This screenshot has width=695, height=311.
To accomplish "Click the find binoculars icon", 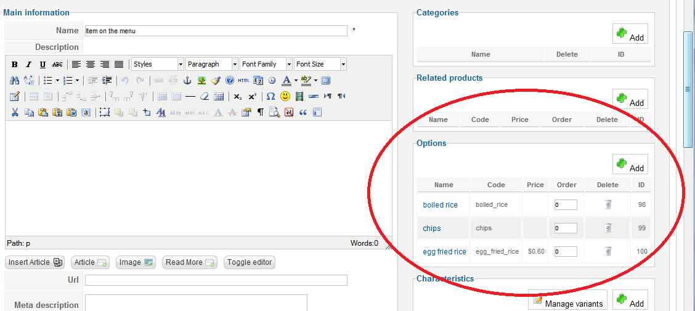I will click(14, 80).
